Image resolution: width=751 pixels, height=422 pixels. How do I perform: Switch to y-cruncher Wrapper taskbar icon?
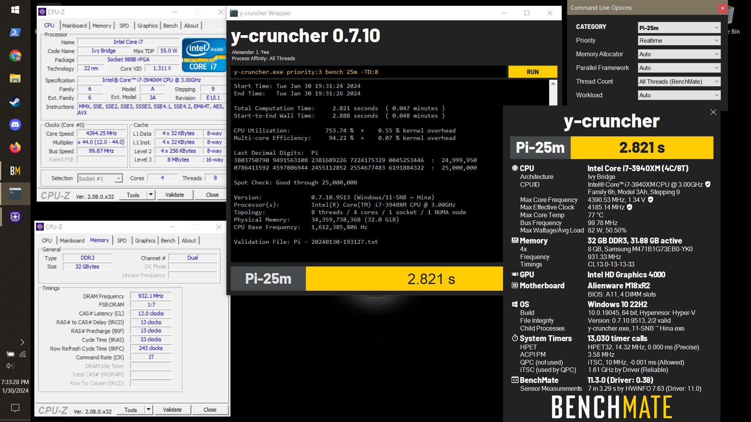[x=15, y=193]
